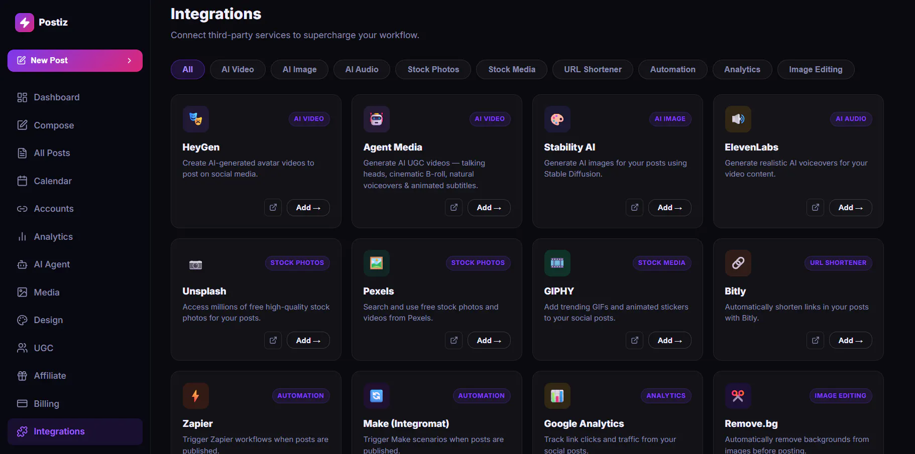Click the Zapier card title

198,424
